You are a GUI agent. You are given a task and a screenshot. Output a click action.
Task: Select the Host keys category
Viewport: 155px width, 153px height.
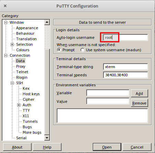click(31, 94)
